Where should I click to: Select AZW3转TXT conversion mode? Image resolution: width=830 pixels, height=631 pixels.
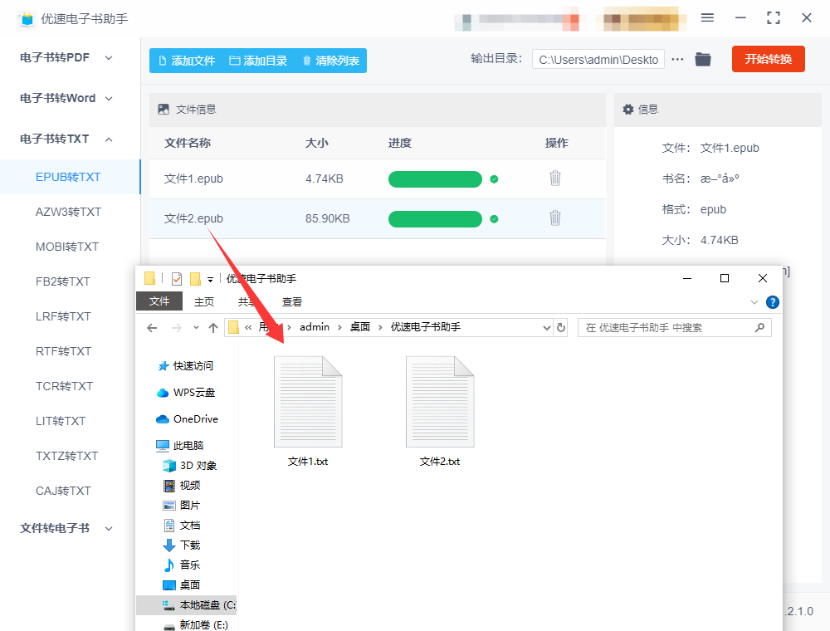click(70, 212)
